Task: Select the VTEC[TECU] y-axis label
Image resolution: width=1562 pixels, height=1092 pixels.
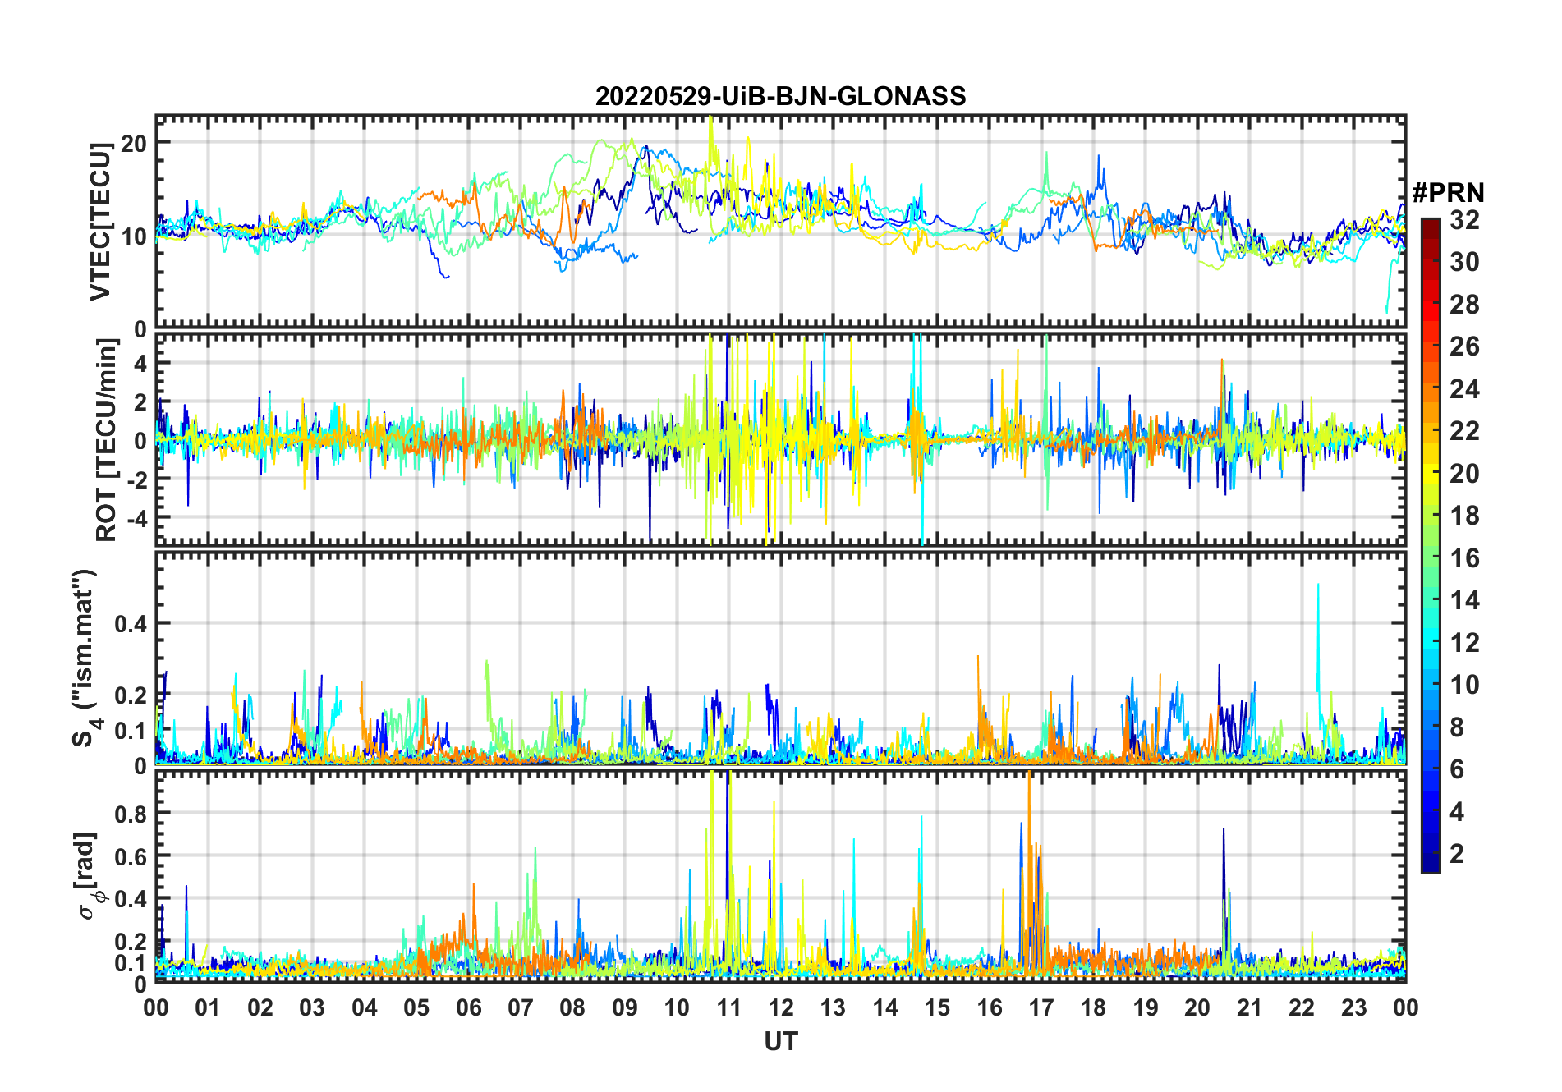Action: (x=100, y=222)
